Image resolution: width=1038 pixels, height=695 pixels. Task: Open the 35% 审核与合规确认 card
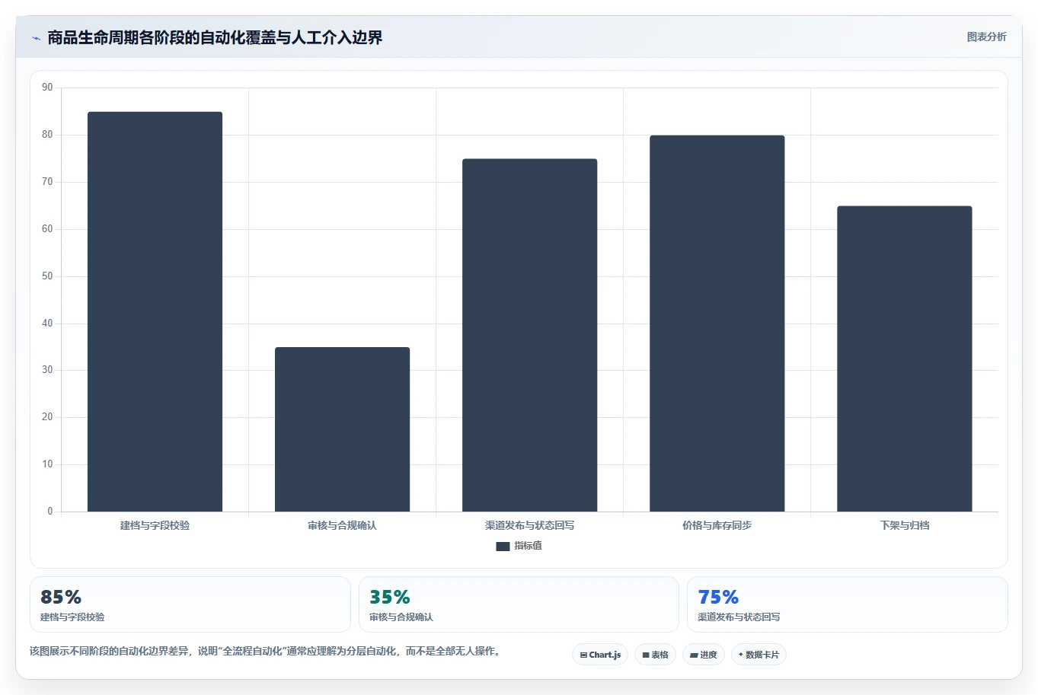coord(519,604)
